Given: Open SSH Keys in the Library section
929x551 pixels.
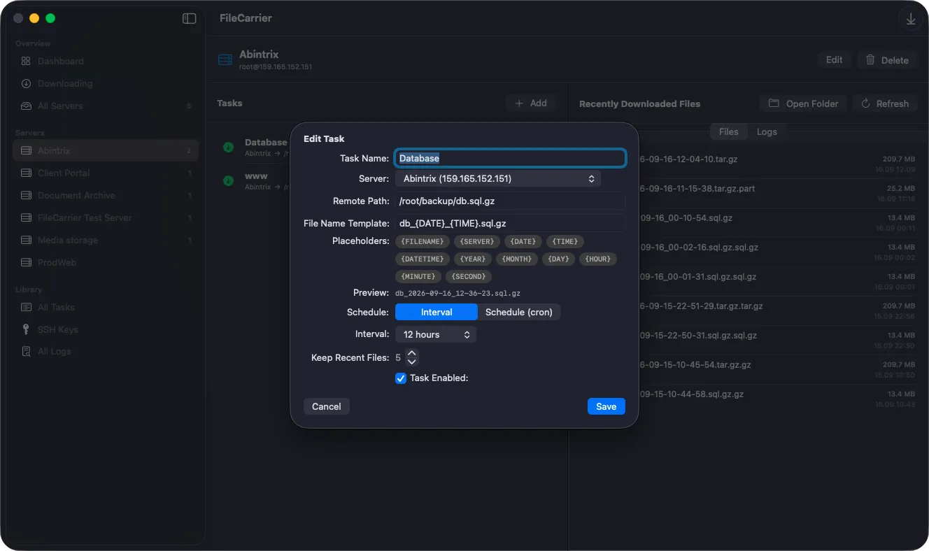Looking at the screenshot, I should click(x=106, y=329).
